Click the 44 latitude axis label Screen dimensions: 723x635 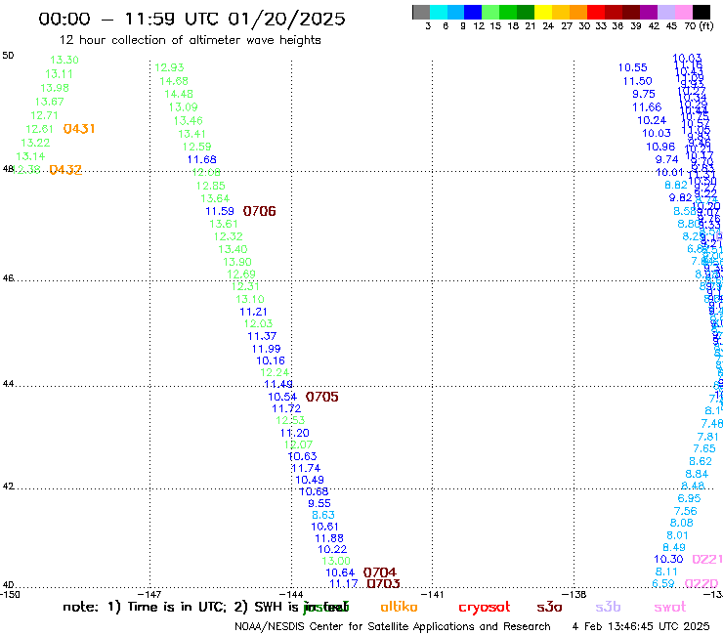[8, 384]
